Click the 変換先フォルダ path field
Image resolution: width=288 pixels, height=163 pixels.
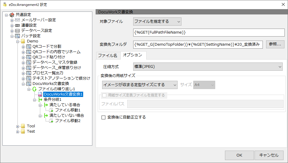198,45
